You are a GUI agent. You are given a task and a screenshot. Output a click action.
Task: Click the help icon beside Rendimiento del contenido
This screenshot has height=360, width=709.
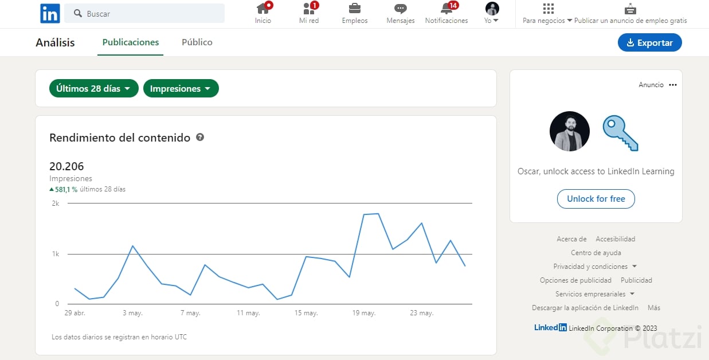[x=200, y=138]
